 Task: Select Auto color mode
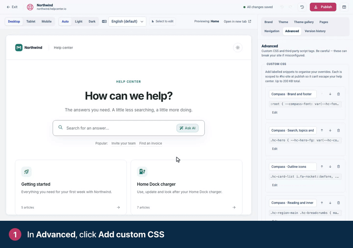tap(65, 21)
